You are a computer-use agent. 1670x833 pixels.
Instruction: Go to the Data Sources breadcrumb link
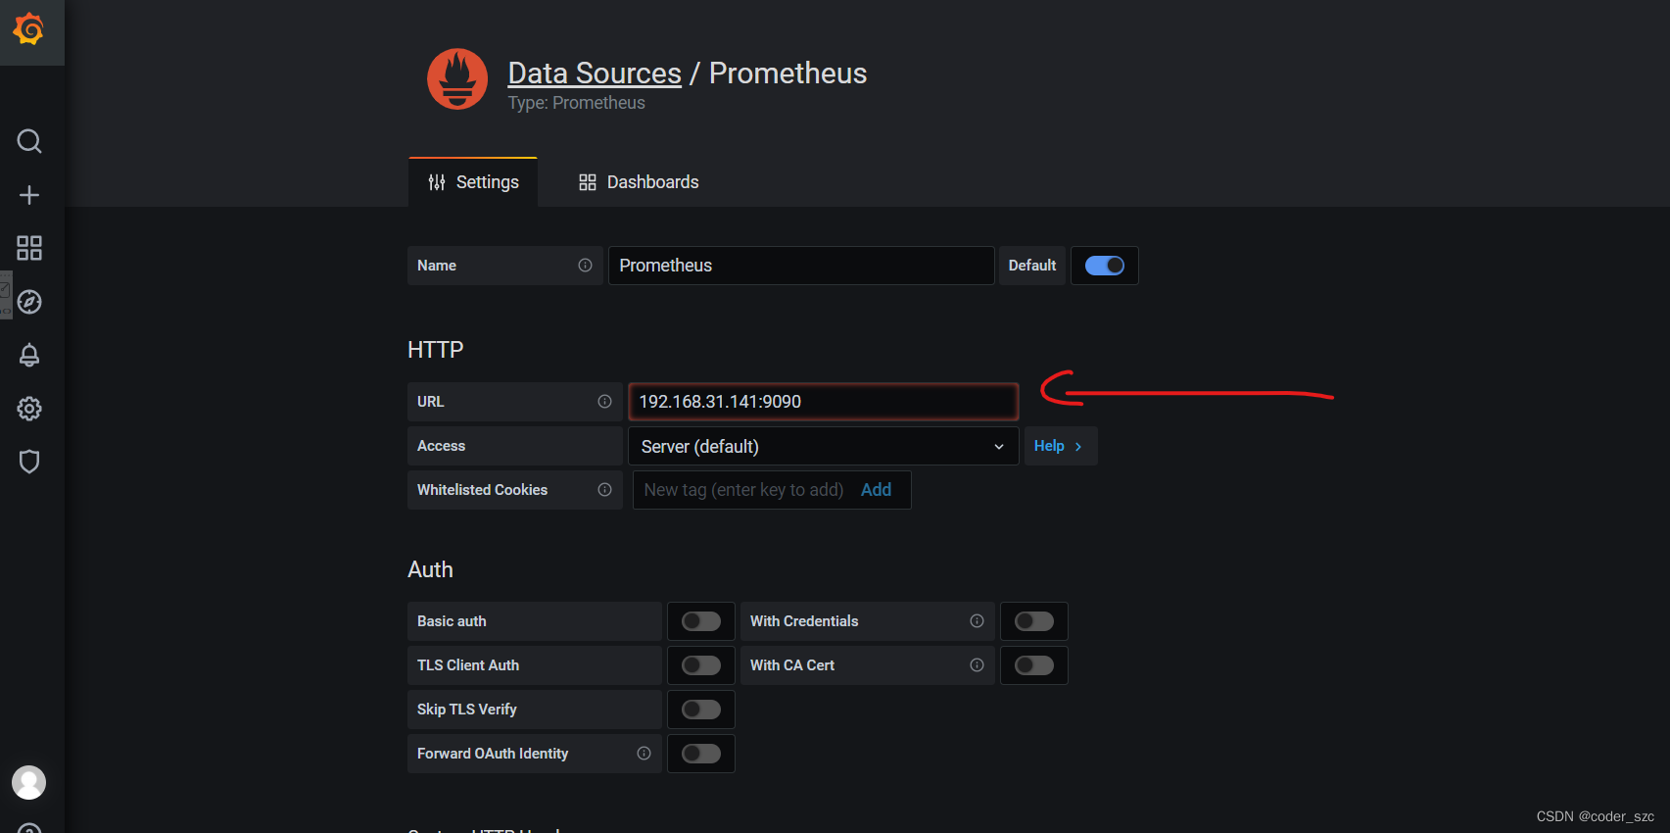pyautogui.click(x=595, y=73)
